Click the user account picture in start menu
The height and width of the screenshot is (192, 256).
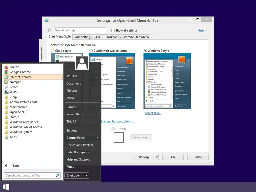point(82,63)
